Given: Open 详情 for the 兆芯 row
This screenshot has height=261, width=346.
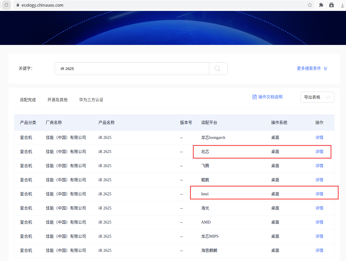Looking at the screenshot, I should coord(319,152).
